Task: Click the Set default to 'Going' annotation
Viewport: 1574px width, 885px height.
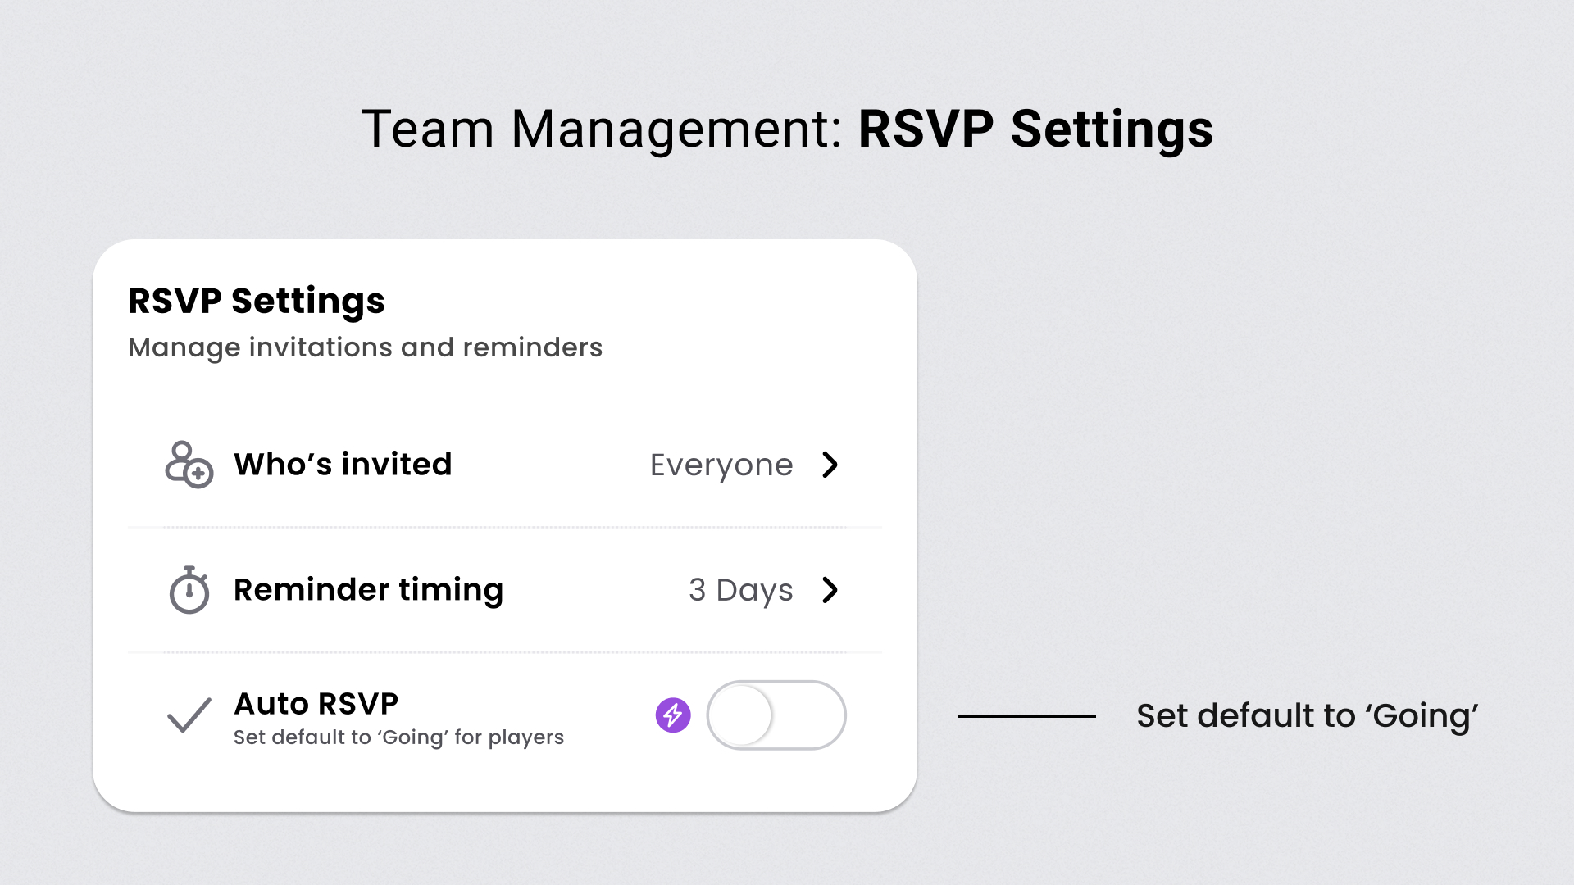Action: coord(1307,715)
